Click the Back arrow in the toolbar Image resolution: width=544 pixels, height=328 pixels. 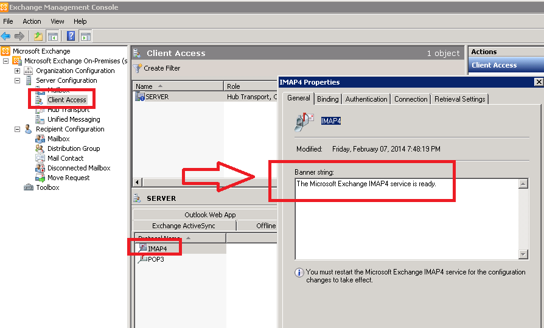[x=5, y=36]
